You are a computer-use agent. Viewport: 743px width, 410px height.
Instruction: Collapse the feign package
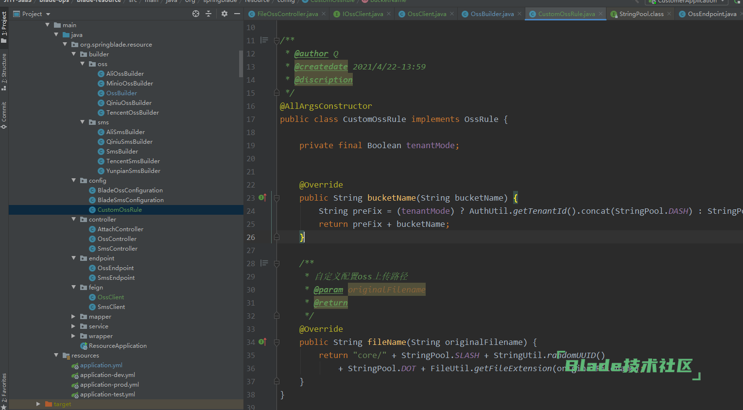pos(74,287)
